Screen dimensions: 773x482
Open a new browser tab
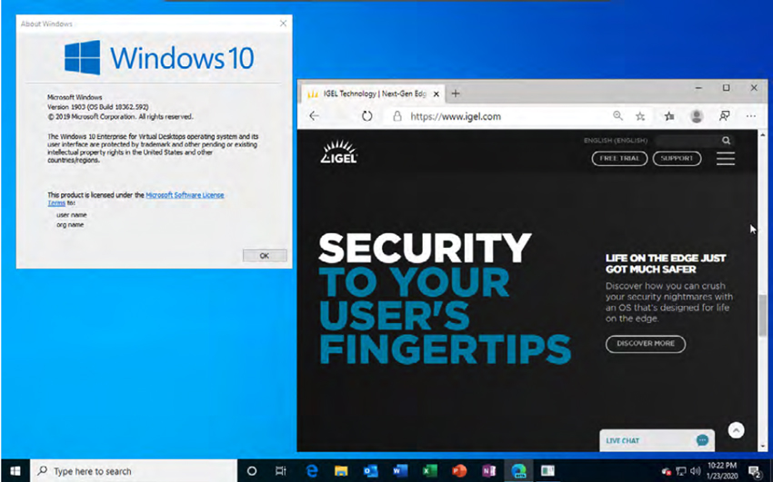pos(456,93)
